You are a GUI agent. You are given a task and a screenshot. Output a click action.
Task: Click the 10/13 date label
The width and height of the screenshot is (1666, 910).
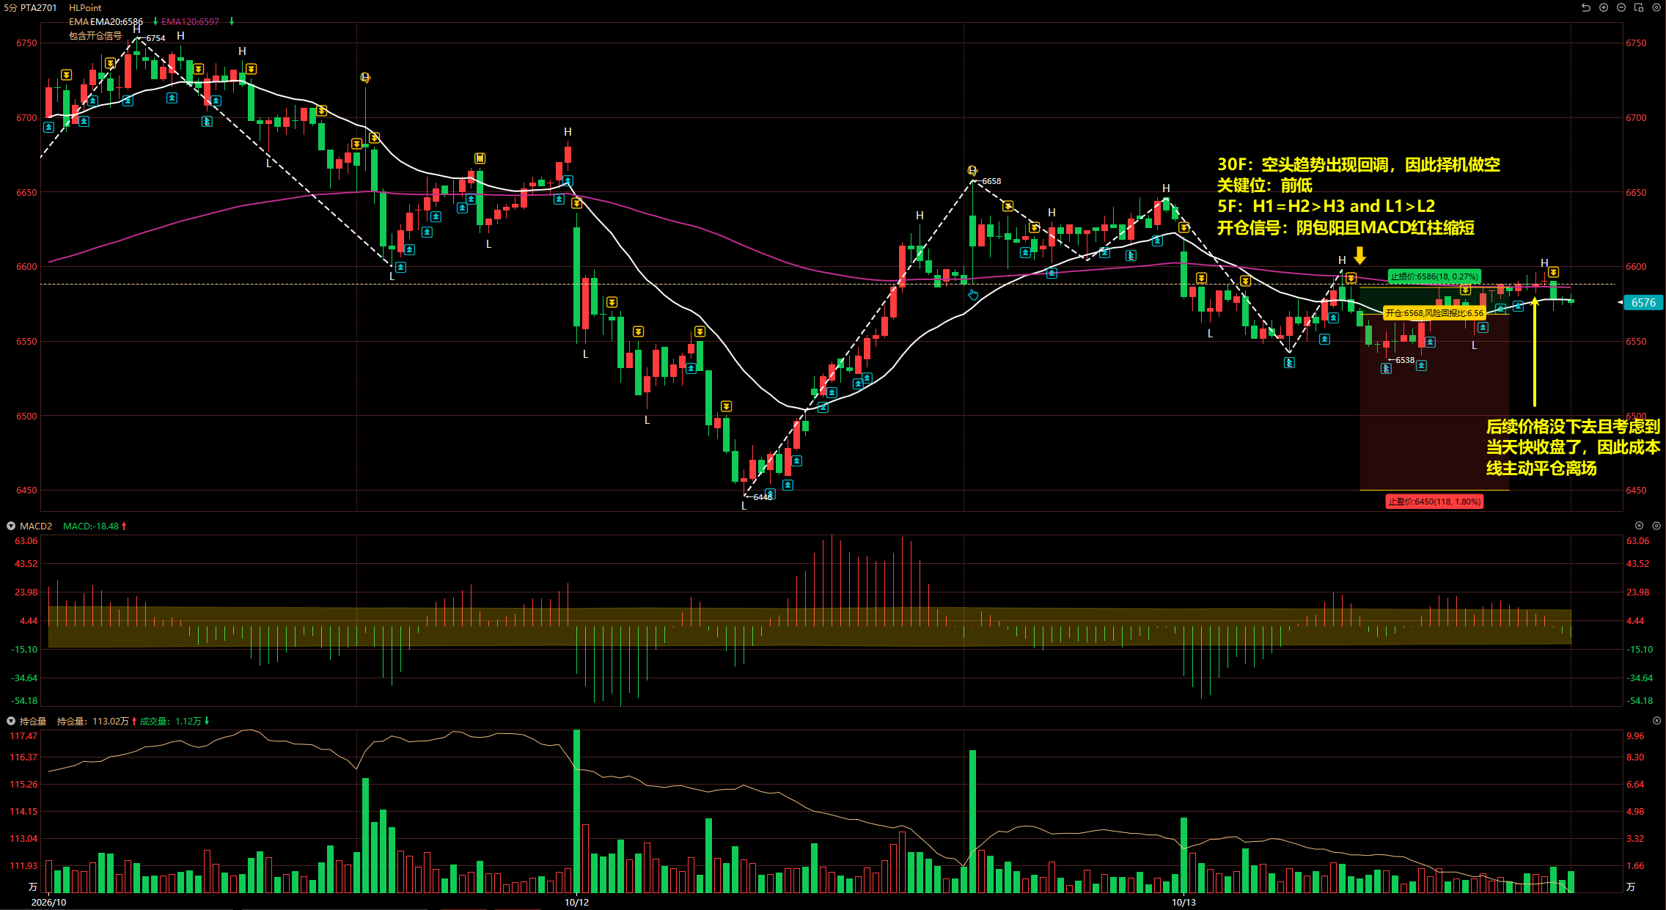pyautogui.click(x=1184, y=902)
